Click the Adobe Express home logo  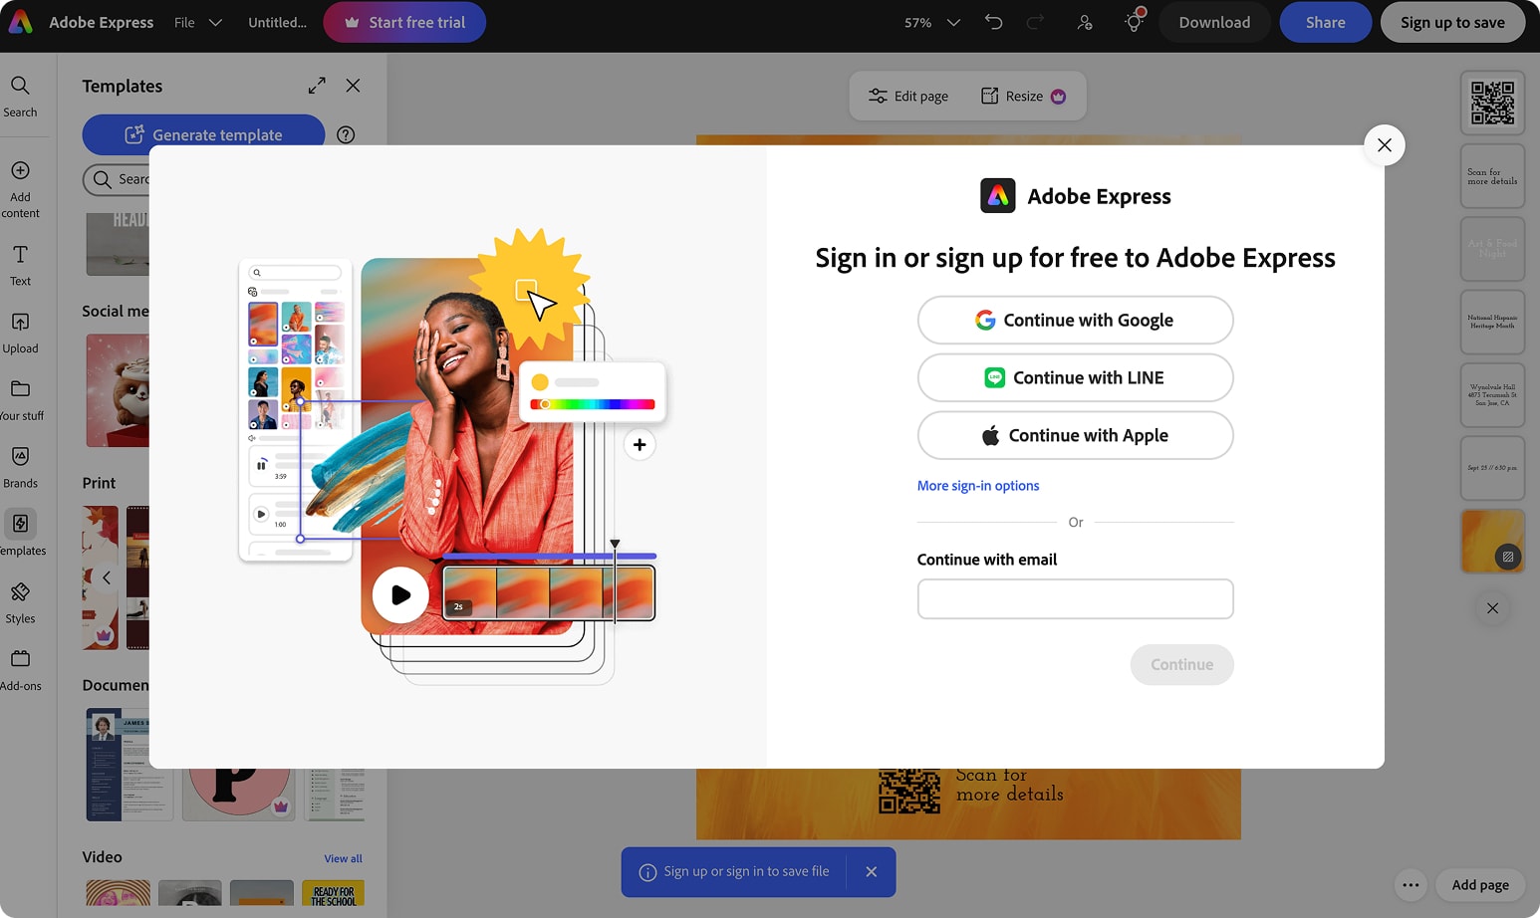(20, 22)
